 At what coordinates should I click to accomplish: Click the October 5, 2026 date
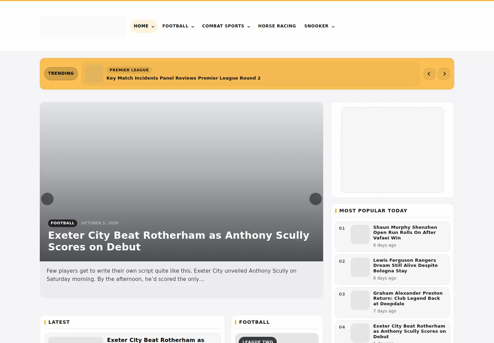(100, 223)
